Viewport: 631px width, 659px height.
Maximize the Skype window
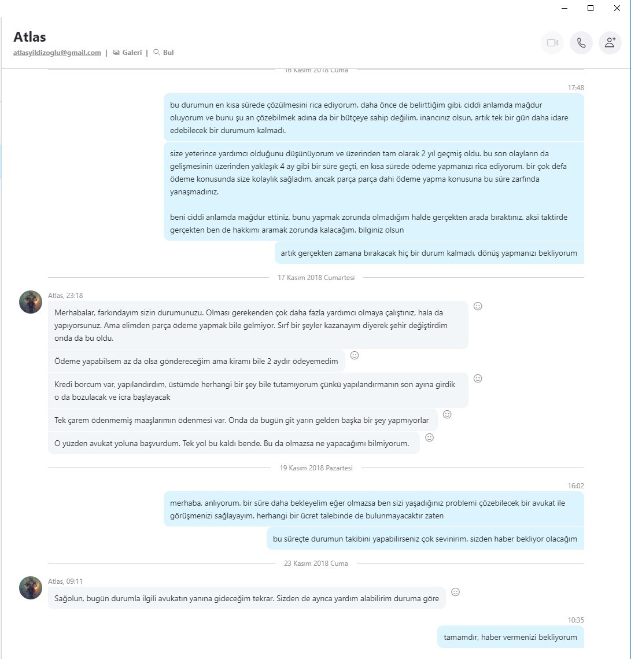(x=591, y=8)
